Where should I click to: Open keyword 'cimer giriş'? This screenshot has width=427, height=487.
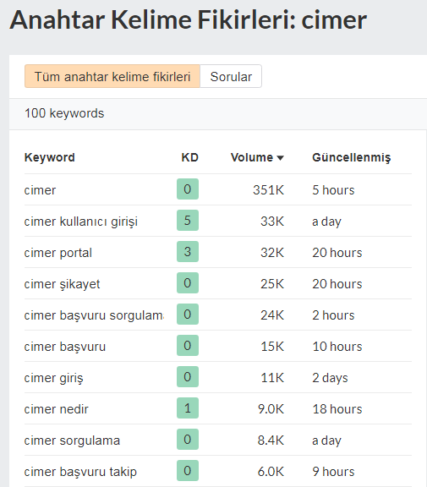tap(54, 378)
